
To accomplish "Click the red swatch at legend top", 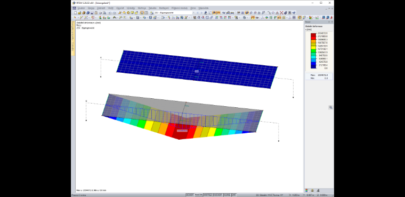I will pos(313,35).
